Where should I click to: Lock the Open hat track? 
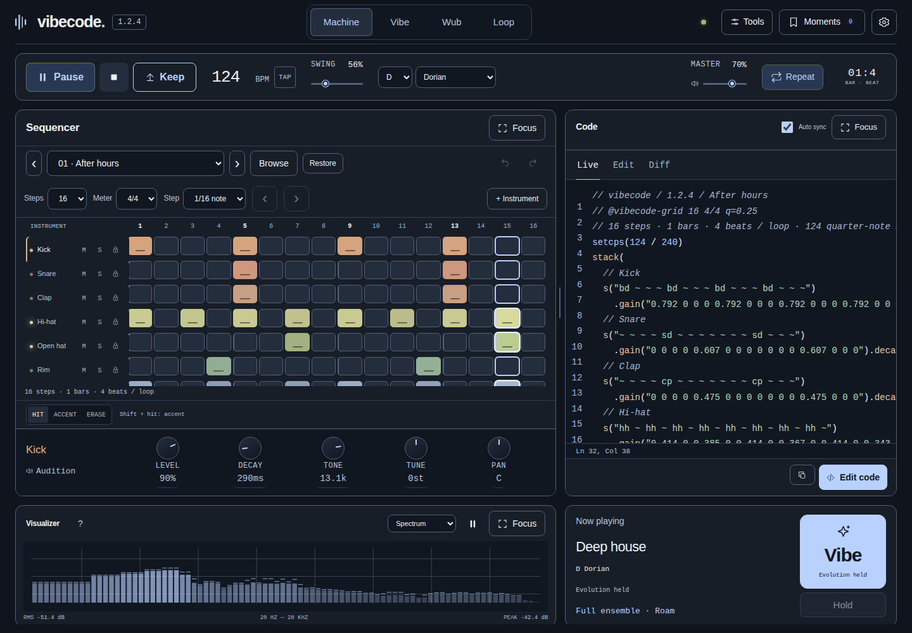115,346
